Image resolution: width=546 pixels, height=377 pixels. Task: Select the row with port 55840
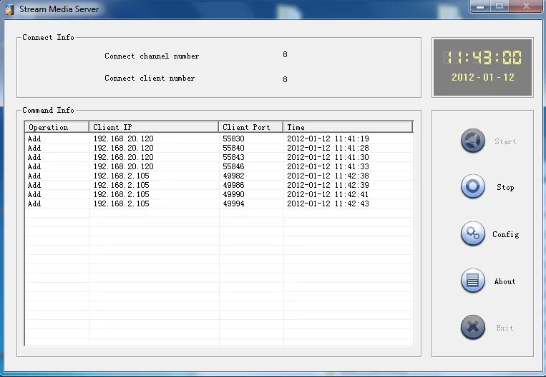tap(219, 148)
